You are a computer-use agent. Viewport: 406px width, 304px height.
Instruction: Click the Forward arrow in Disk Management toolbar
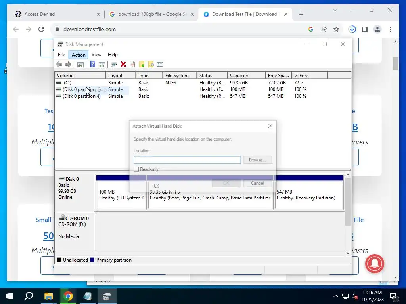tap(68, 65)
